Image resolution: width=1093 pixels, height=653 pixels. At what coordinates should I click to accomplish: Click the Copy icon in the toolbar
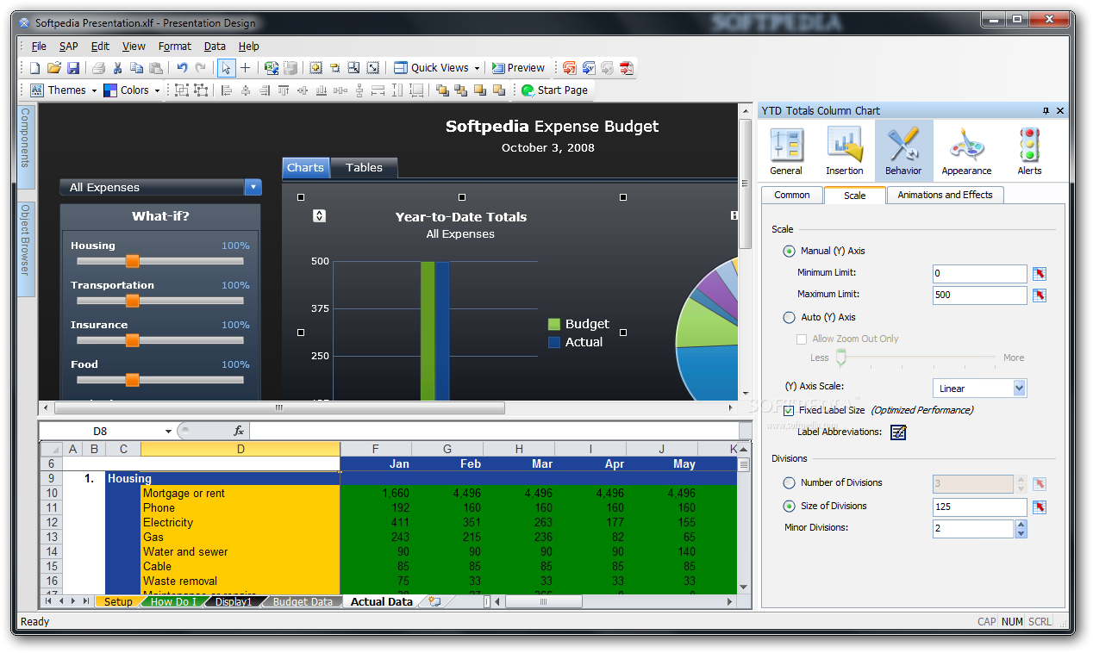tap(137, 68)
